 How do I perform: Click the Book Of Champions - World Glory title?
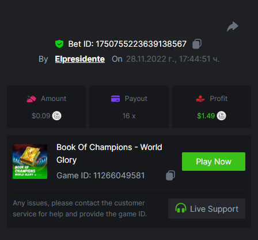point(109,153)
